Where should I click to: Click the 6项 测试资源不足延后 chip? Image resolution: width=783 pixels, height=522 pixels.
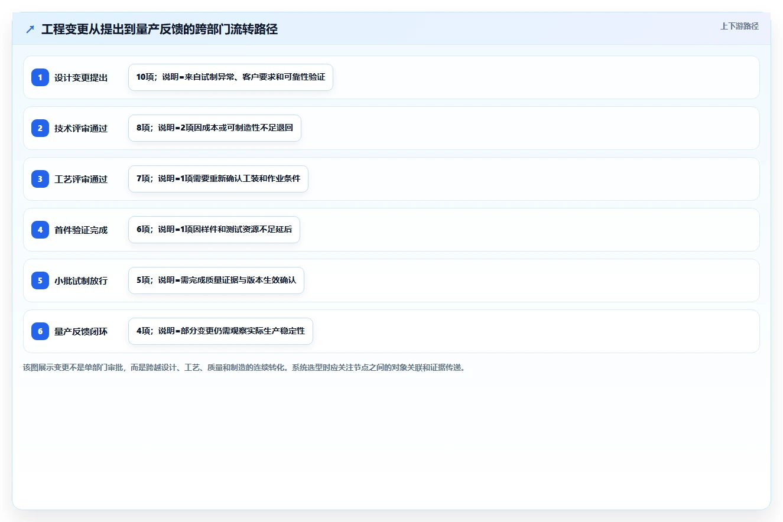[214, 230]
